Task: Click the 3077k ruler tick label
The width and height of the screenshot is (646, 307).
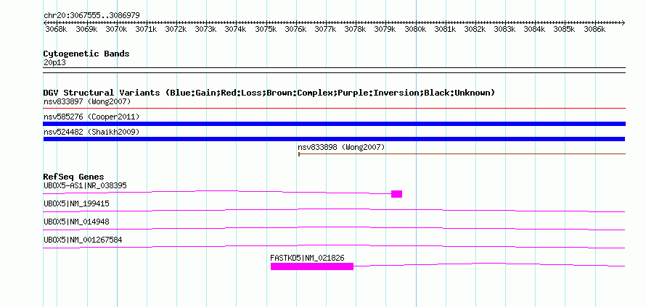Action: pos(325,30)
